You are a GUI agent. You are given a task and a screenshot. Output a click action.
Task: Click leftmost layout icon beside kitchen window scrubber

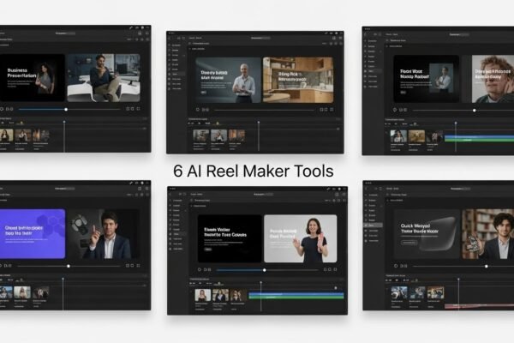pos(321,110)
